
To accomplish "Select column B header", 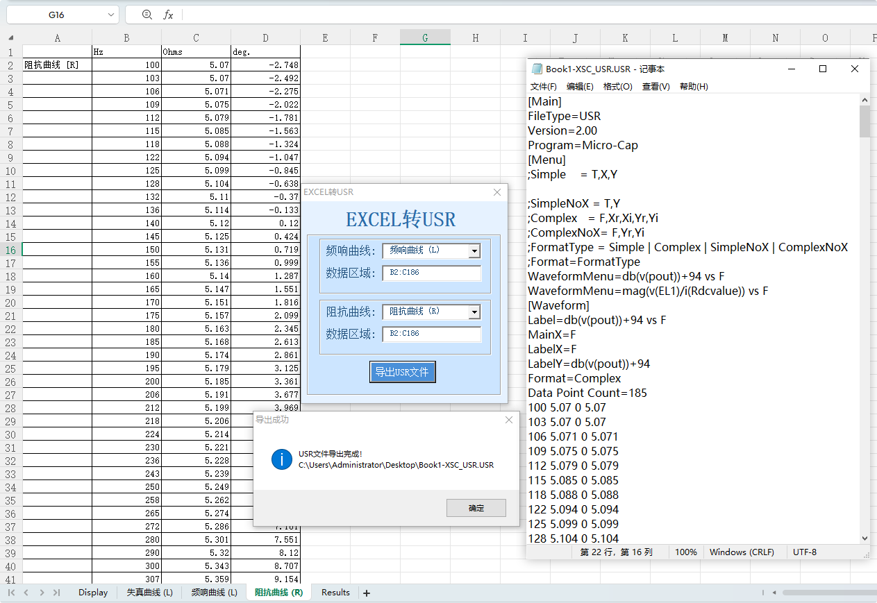I will 126,38.
